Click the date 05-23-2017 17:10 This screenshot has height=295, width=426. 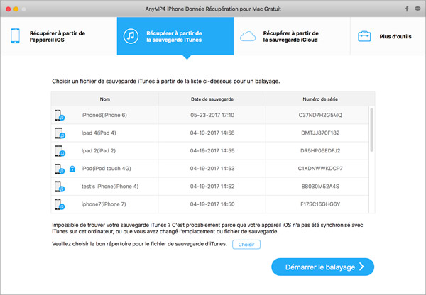[212, 115]
